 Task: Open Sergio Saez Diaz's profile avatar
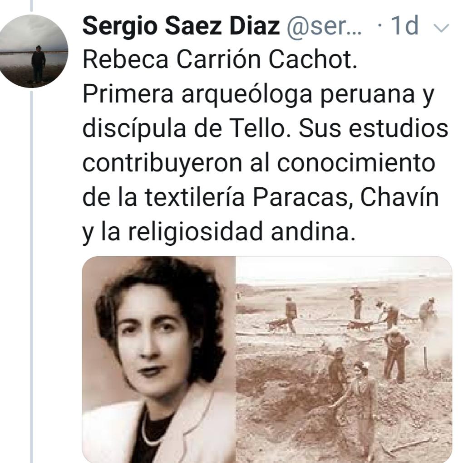(33, 51)
